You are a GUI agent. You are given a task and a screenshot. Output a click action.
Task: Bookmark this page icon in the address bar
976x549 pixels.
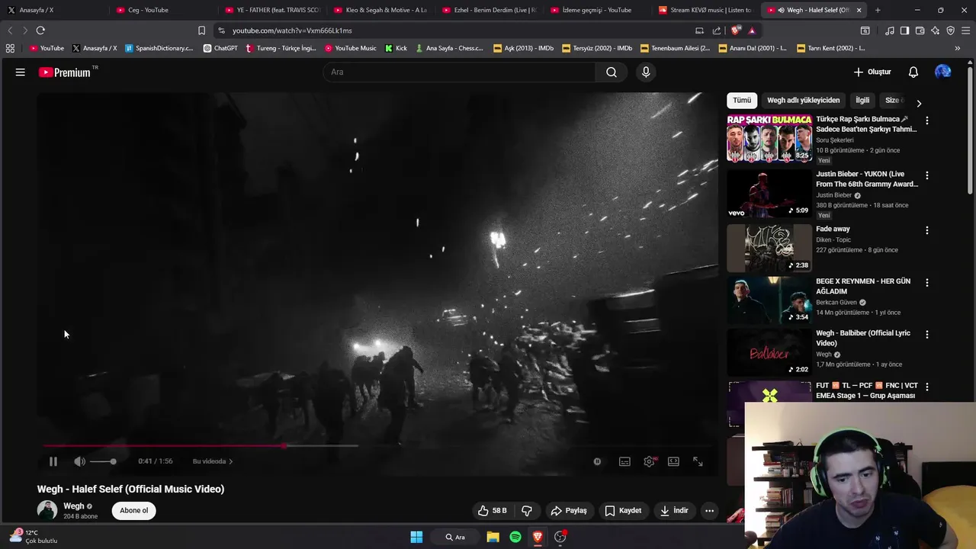coord(201,30)
